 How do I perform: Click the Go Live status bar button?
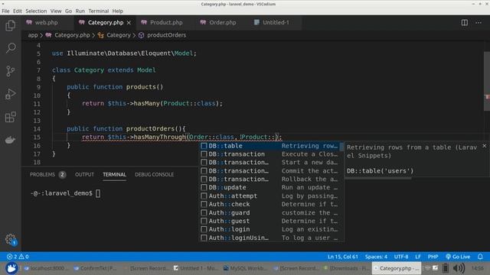pos(458,257)
